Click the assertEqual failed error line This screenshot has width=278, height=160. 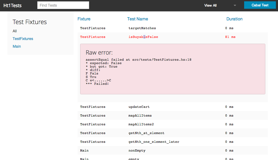138,60
